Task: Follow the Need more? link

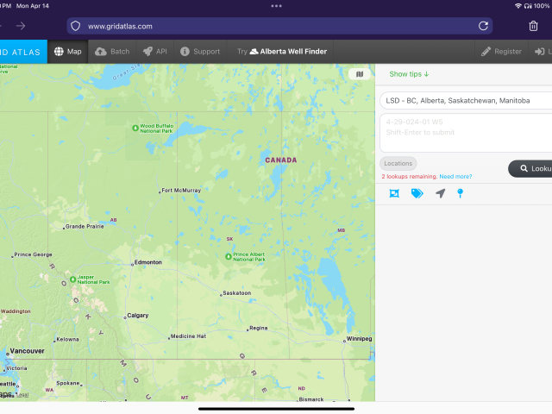Action: [455, 176]
